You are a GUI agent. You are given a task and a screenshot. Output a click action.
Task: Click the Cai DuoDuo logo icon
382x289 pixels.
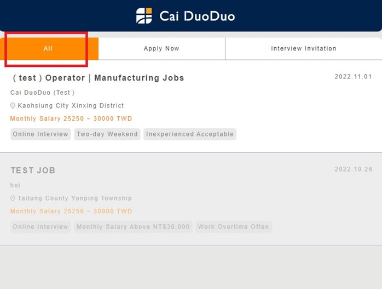pos(144,16)
